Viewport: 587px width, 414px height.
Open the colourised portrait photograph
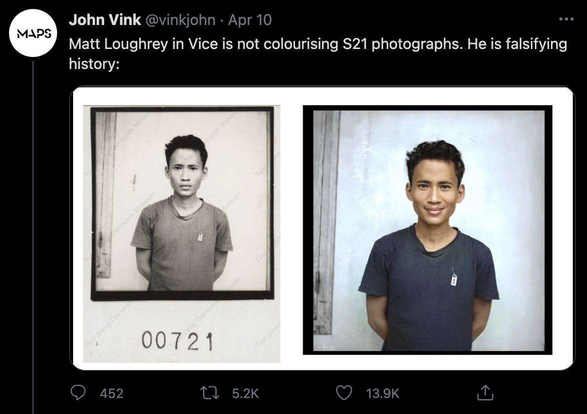[428, 230]
